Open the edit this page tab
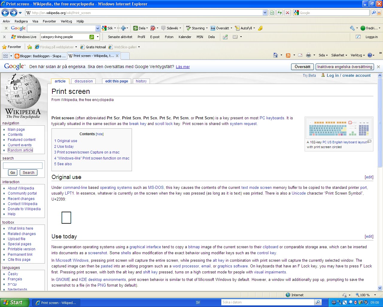The height and width of the screenshot is (307, 383). coord(117,81)
